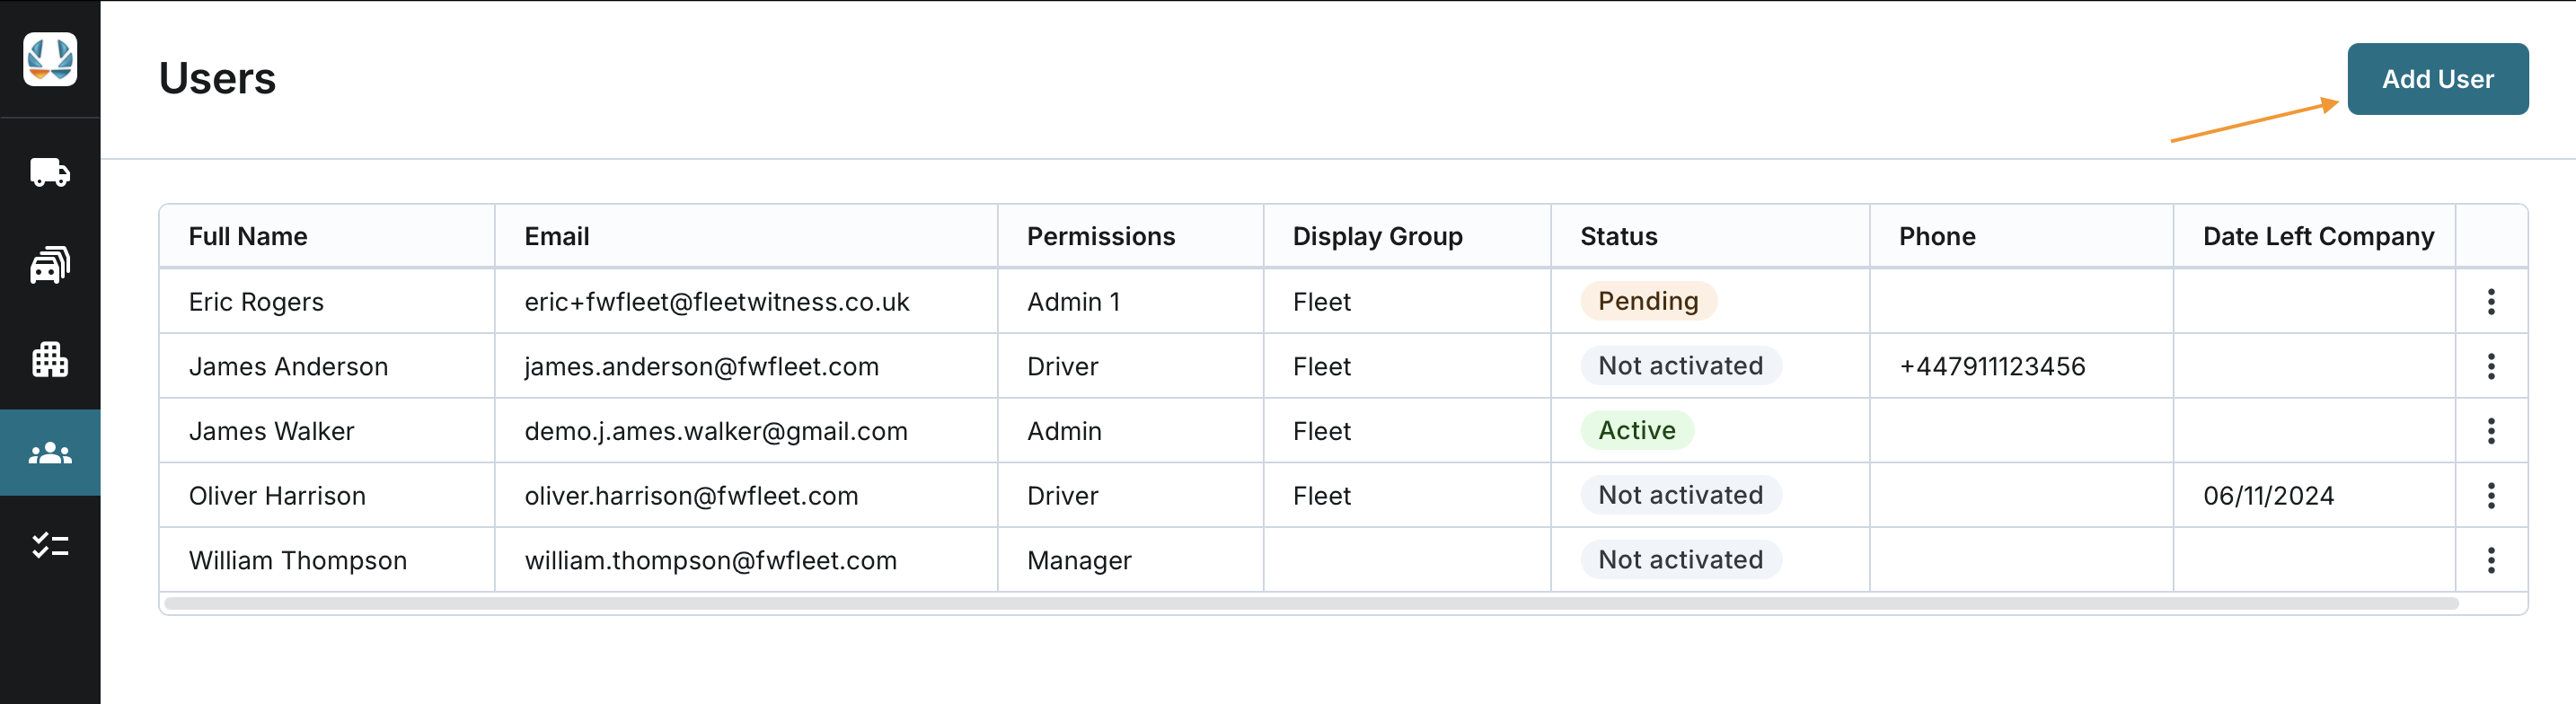Open the checklist tasks sidebar icon
The image size is (2576, 704).
pos(50,545)
